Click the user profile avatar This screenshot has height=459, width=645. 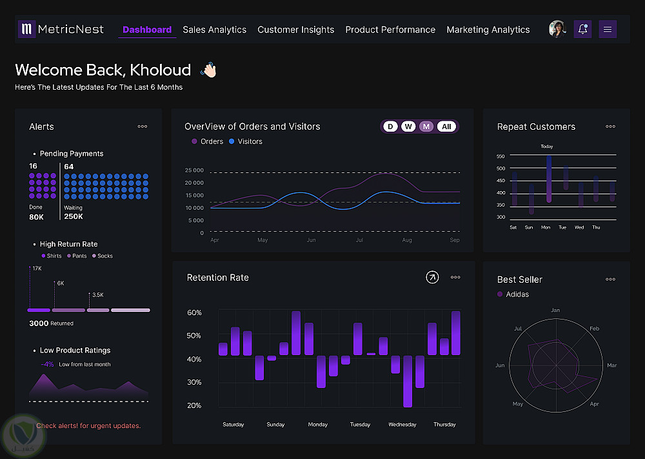point(557,29)
